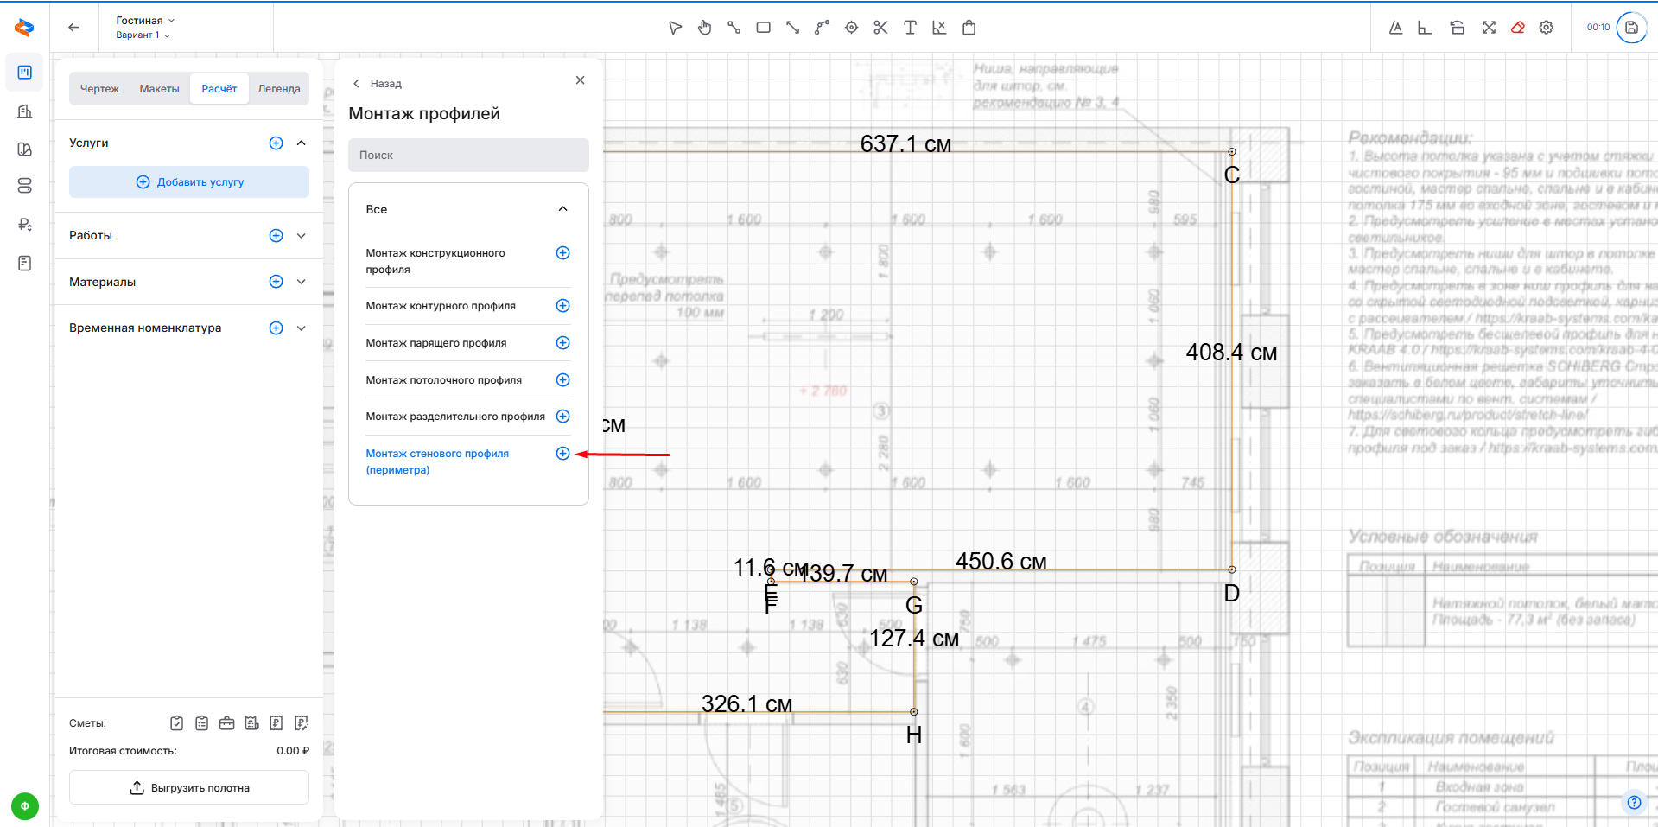Screen dimensions: 1658x827
Task: Select the hand pan tool
Action: coord(705,28)
